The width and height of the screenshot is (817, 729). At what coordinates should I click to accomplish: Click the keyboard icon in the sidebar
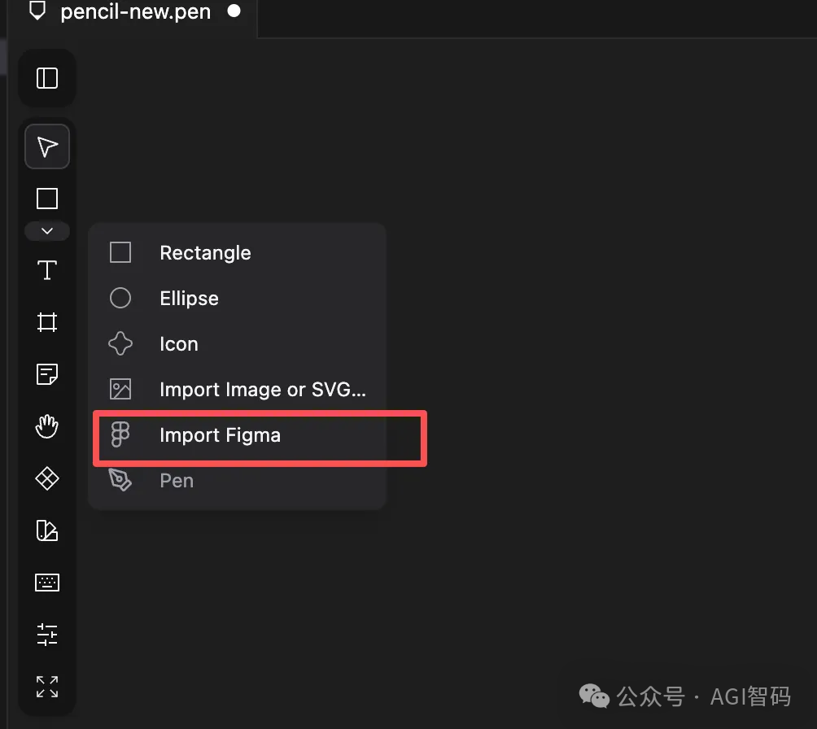[x=46, y=582]
